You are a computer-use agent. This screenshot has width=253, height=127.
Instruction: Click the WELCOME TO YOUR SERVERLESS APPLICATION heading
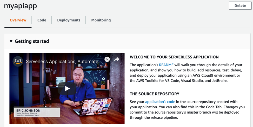coord(174,57)
